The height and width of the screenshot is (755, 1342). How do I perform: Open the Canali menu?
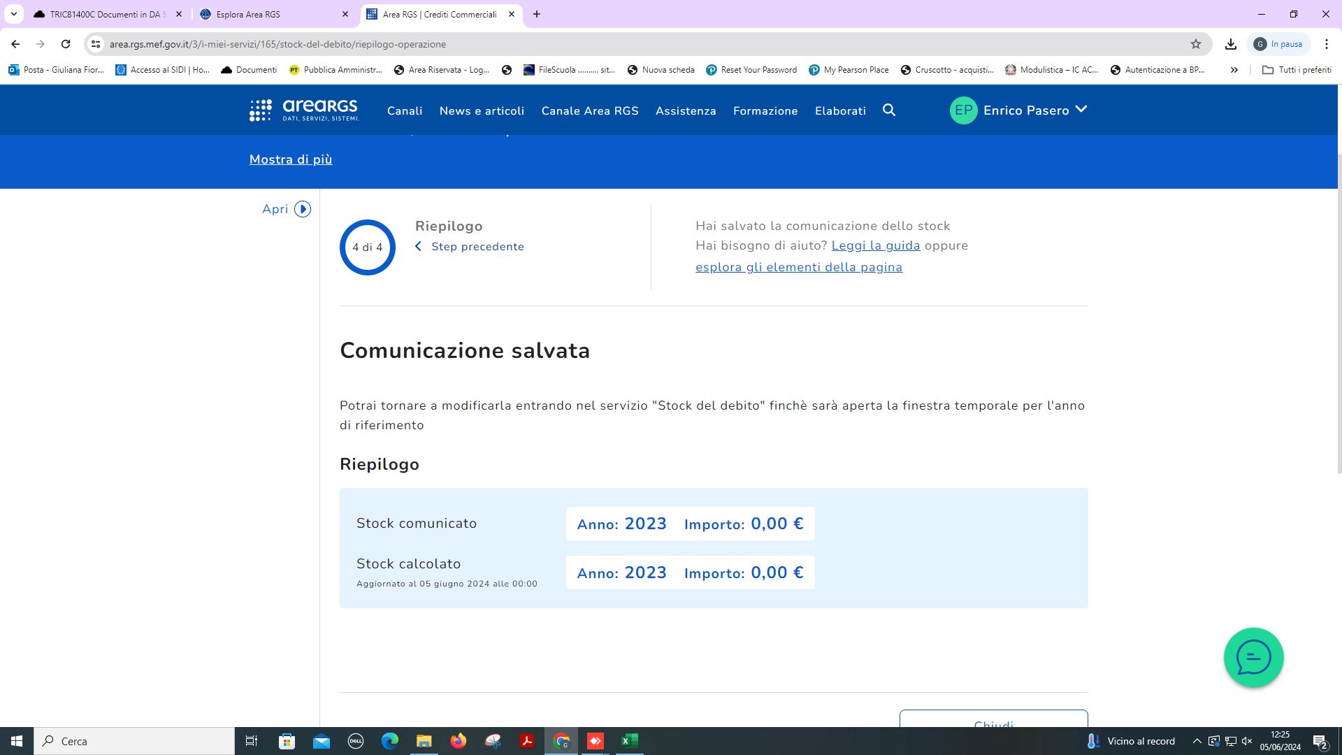405,111
